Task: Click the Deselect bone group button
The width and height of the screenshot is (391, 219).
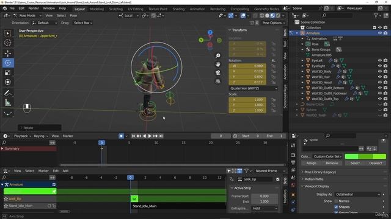Action: (x=376, y=163)
